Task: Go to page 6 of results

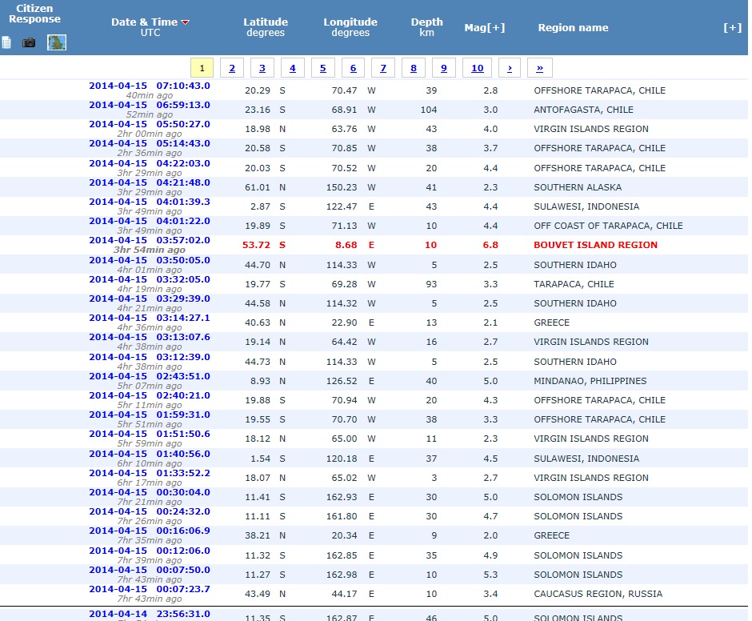Action: pyautogui.click(x=353, y=68)
